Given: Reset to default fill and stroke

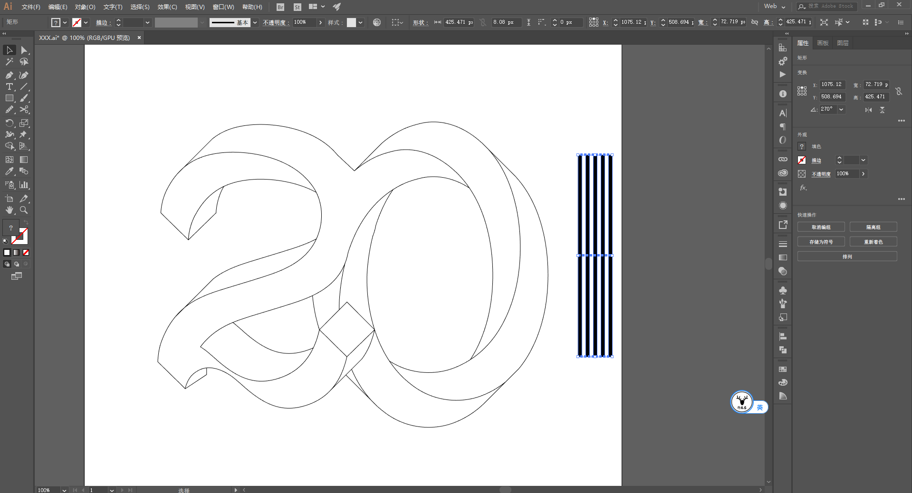Looking at the screenshot, I should tap(5, 241).
